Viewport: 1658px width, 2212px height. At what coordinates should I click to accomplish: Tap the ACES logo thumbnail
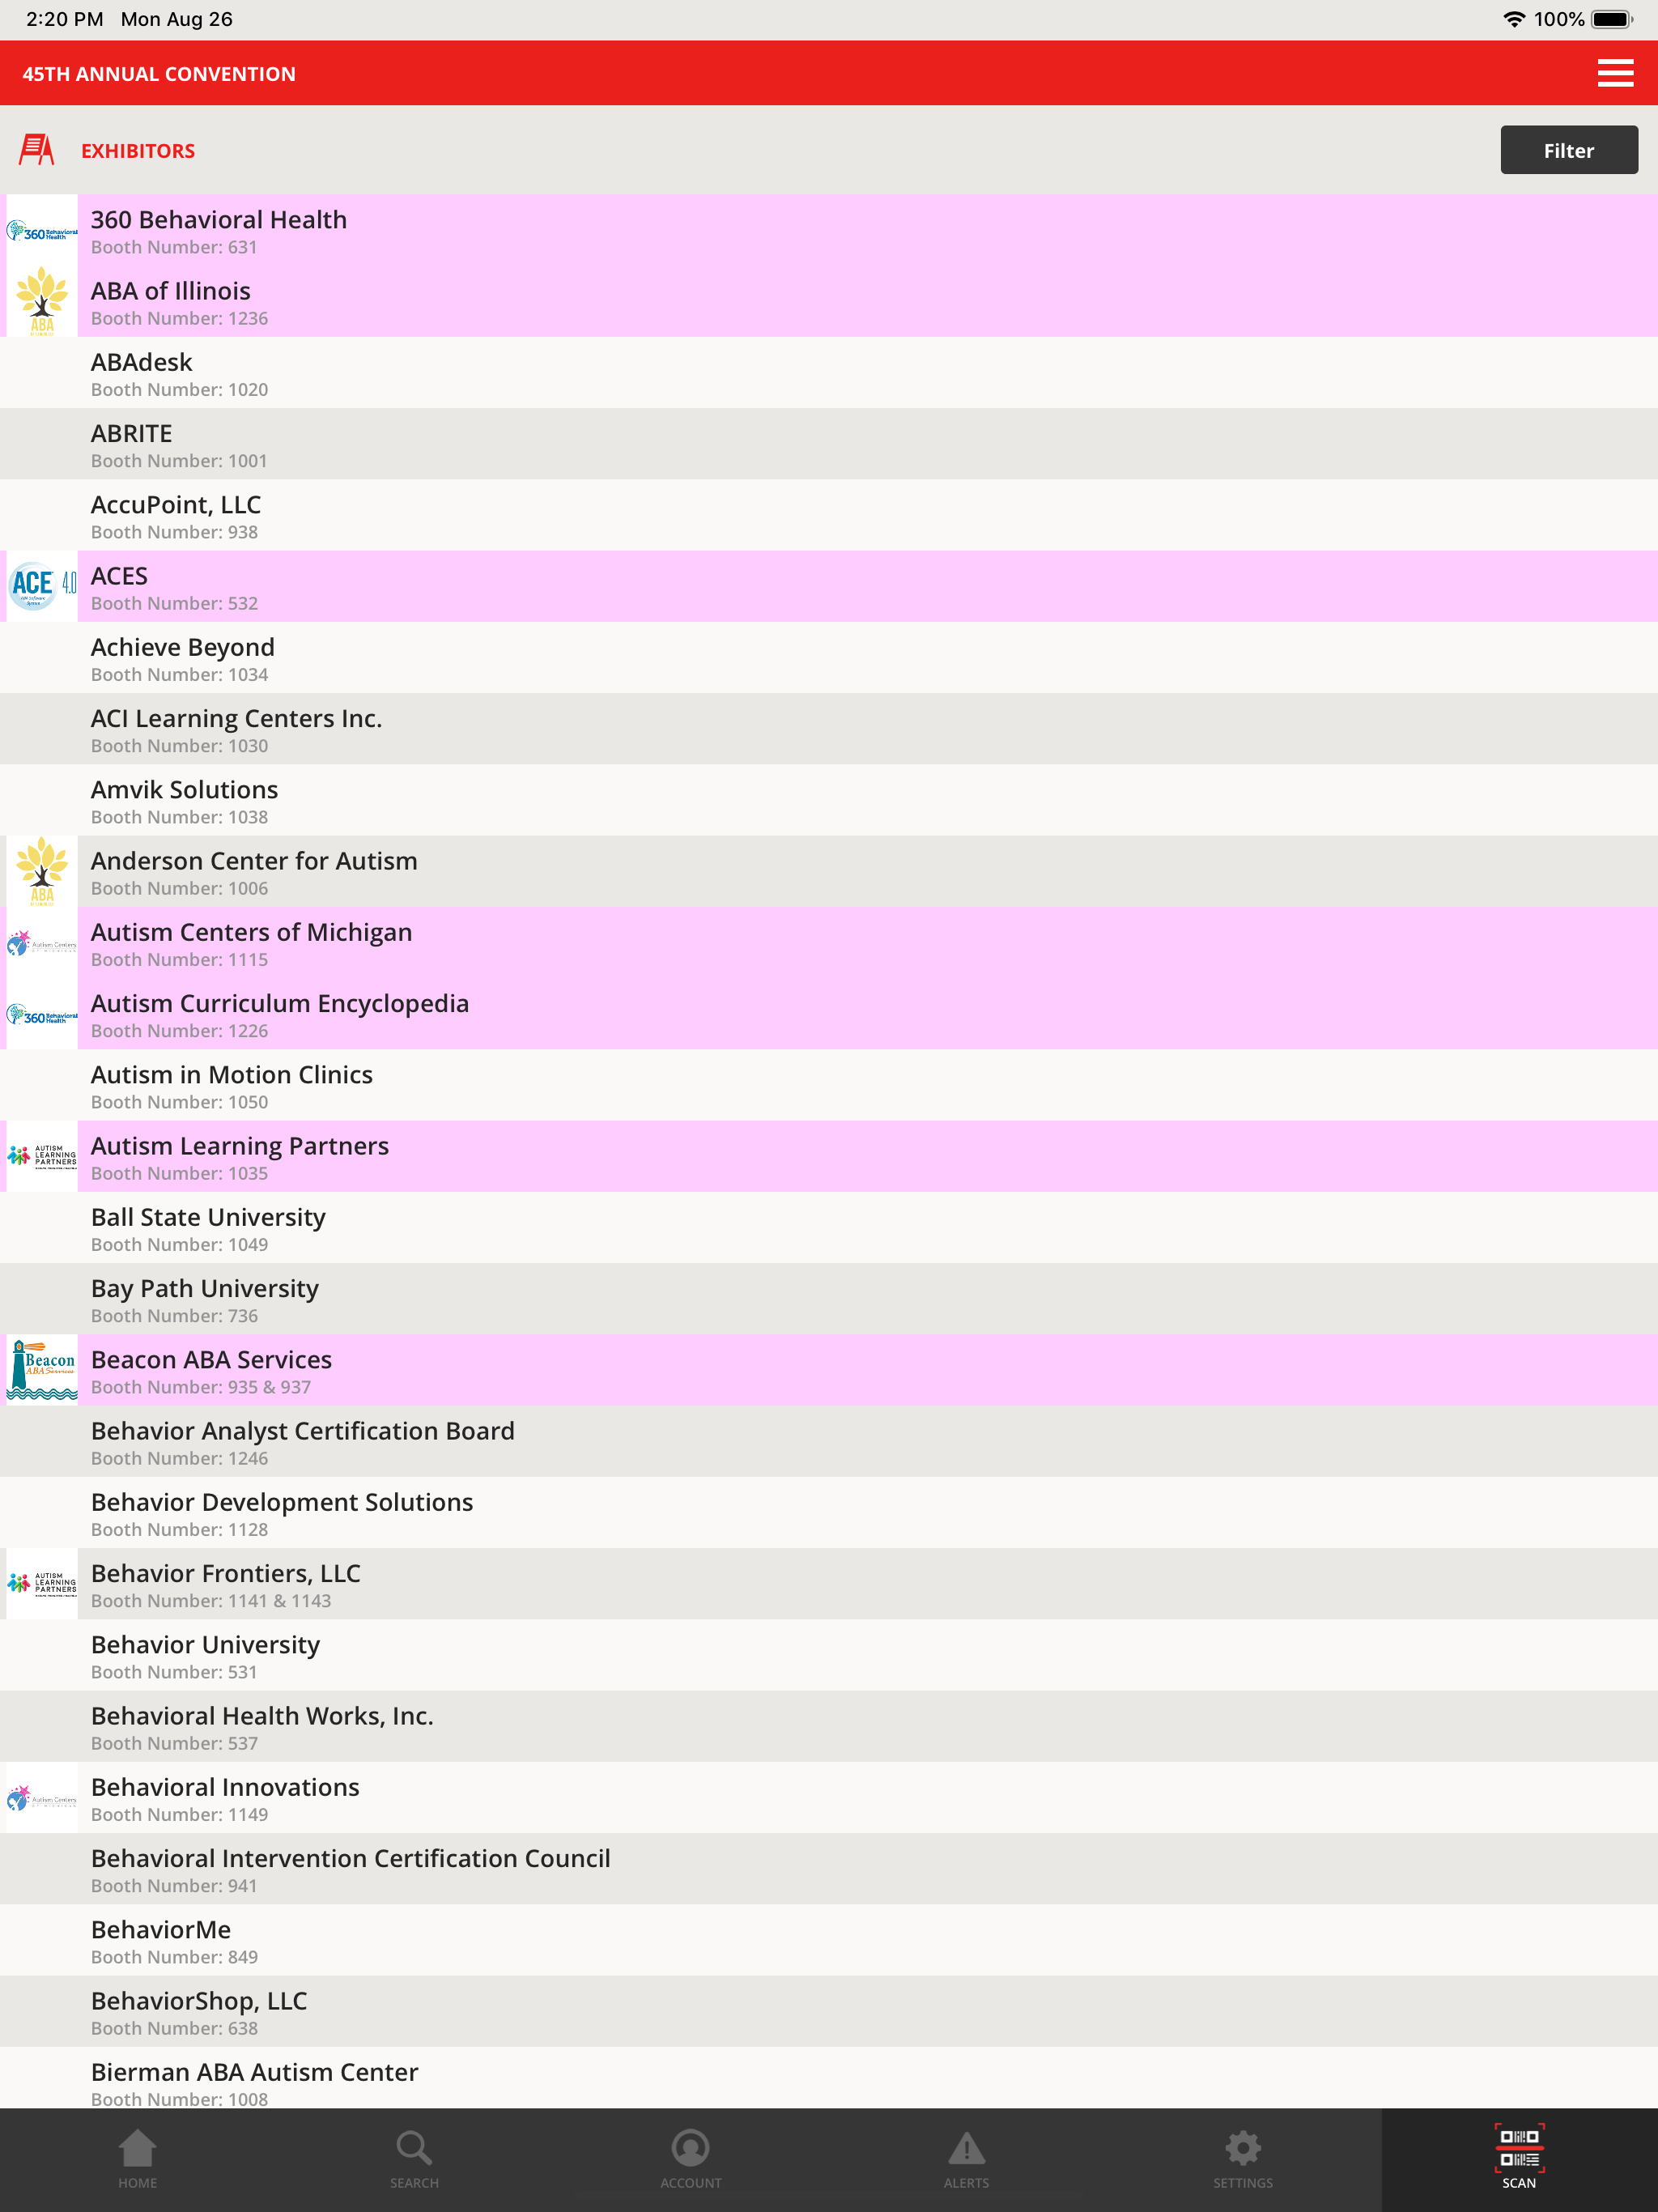[x=42, y=586]
